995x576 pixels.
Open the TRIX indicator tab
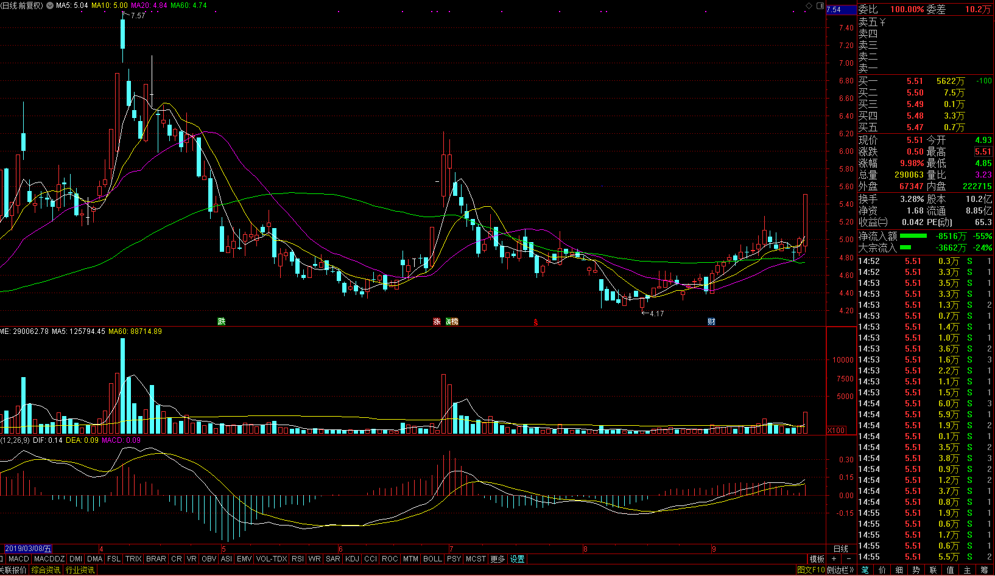click(x=133, y=559)
